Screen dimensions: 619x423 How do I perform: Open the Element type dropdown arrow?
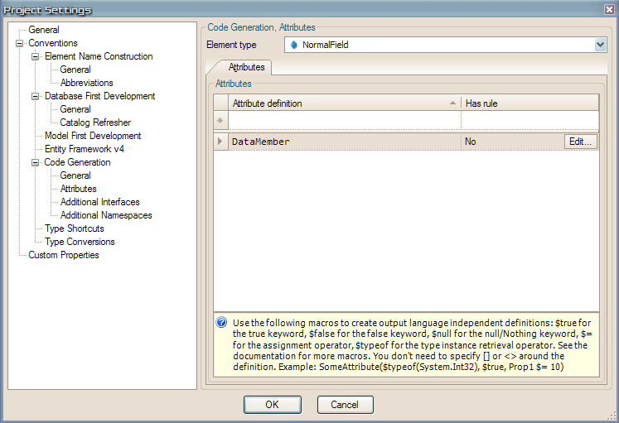(x=600, y=45)
